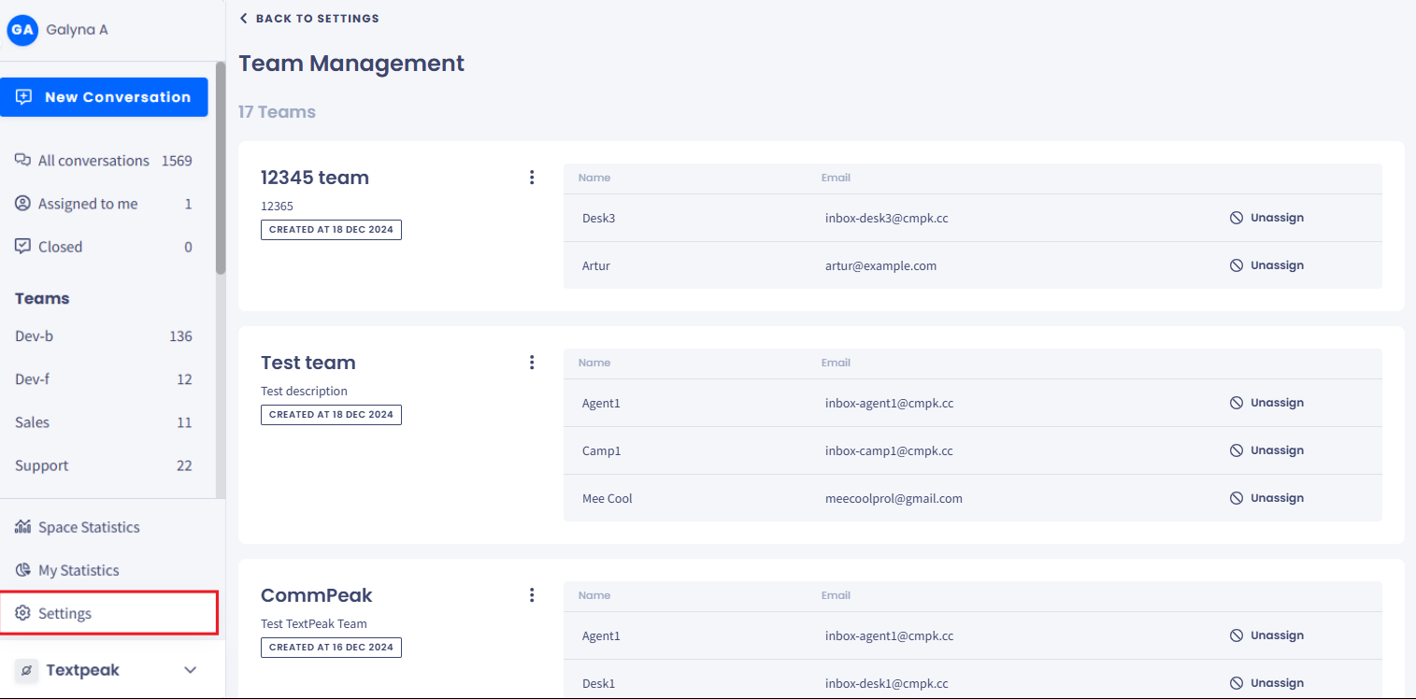Unassign Agent1 from CommPeak team
The image size is (1416, 699).
[1266, 635]
